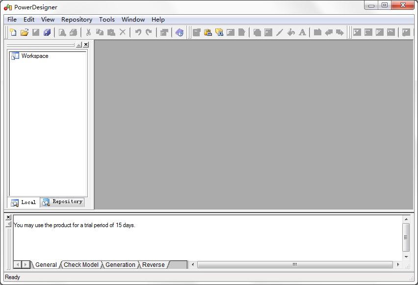The image size is (418, 285).
Task: Paste from the clipboard
Action: pos(111,32)
